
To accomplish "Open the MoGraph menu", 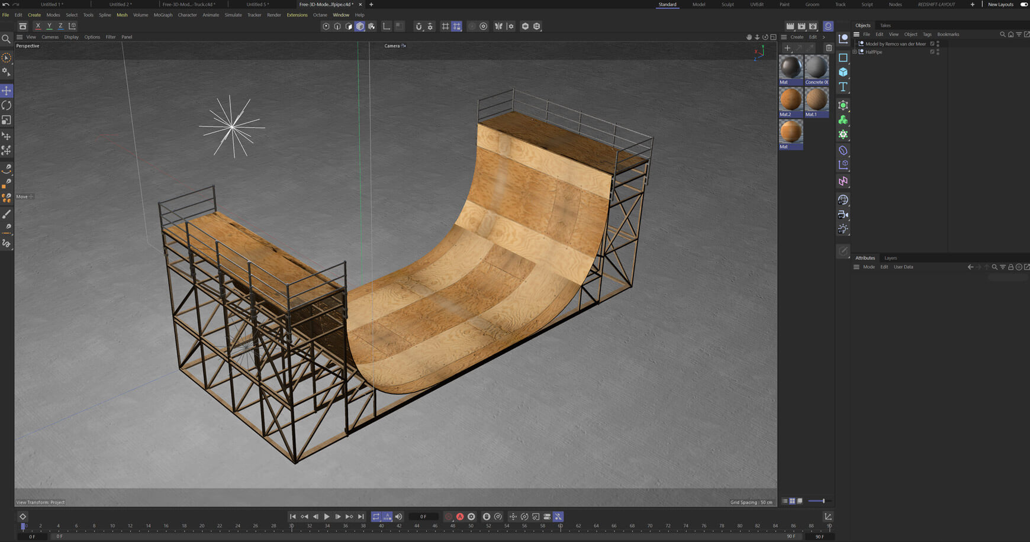I will (x=163, y=15).
